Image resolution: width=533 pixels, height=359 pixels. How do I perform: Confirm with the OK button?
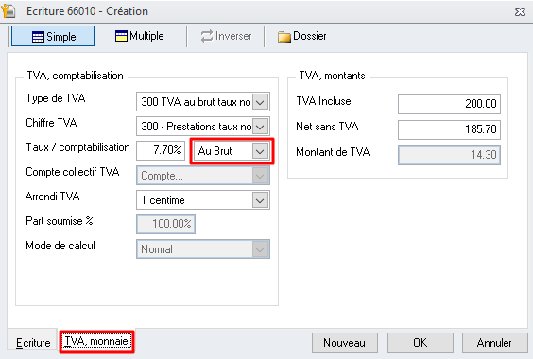pos(421,343)
